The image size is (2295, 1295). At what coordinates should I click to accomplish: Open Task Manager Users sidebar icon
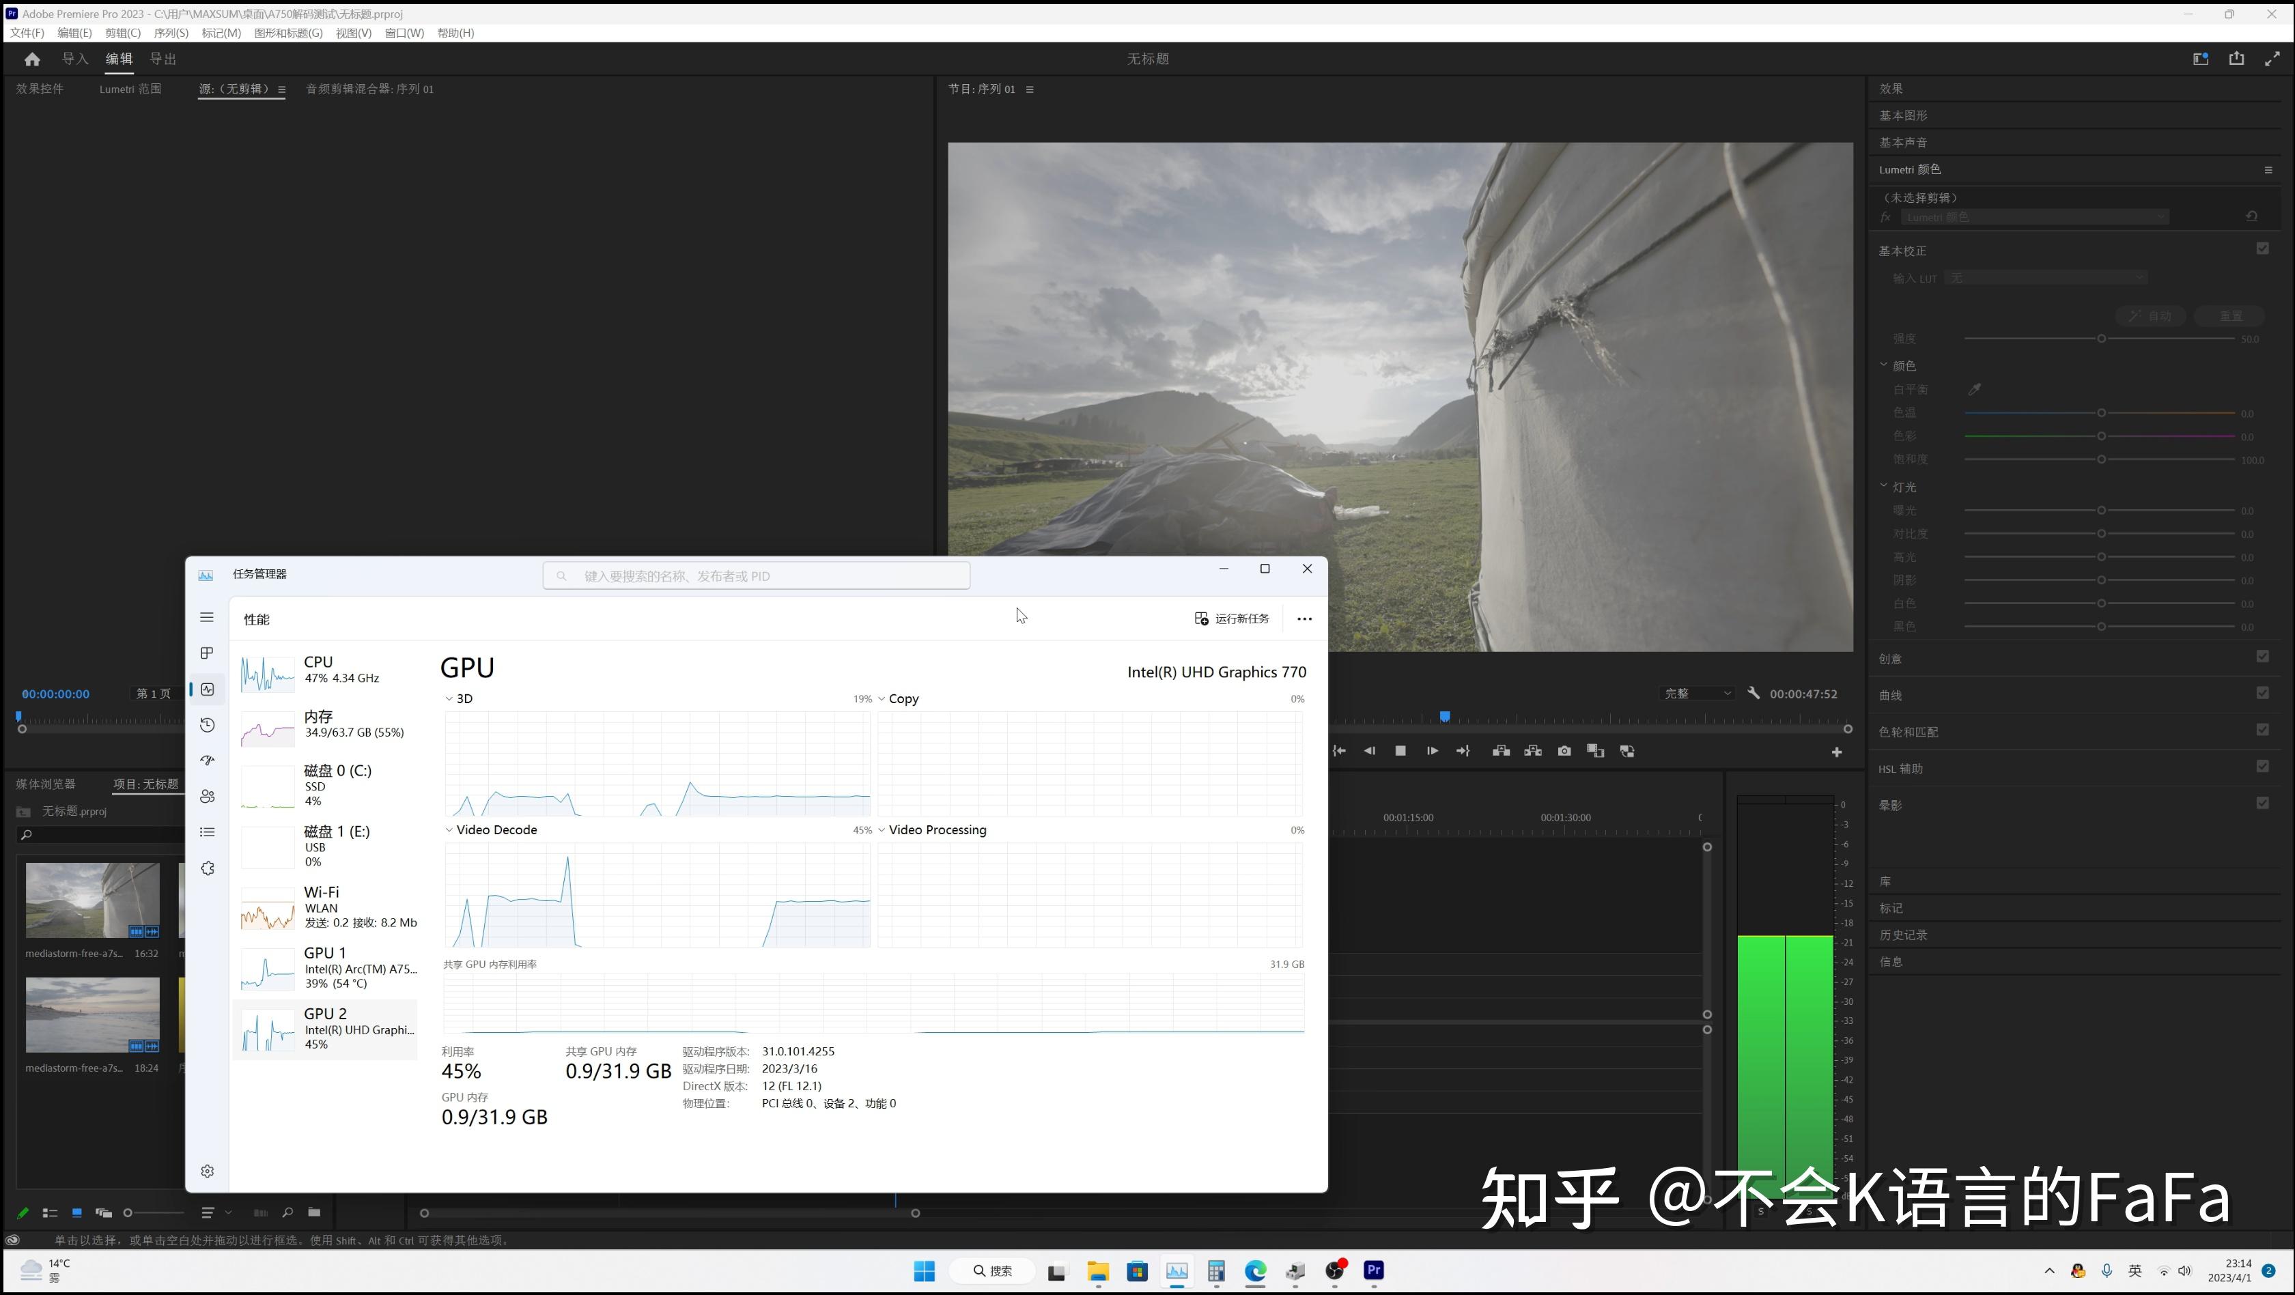pos(208,796)
